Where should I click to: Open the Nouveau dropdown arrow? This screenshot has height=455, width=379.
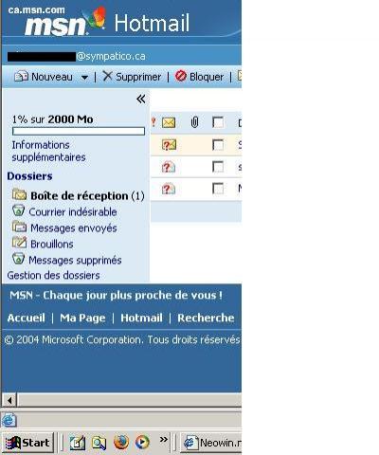tap(84, 77)
